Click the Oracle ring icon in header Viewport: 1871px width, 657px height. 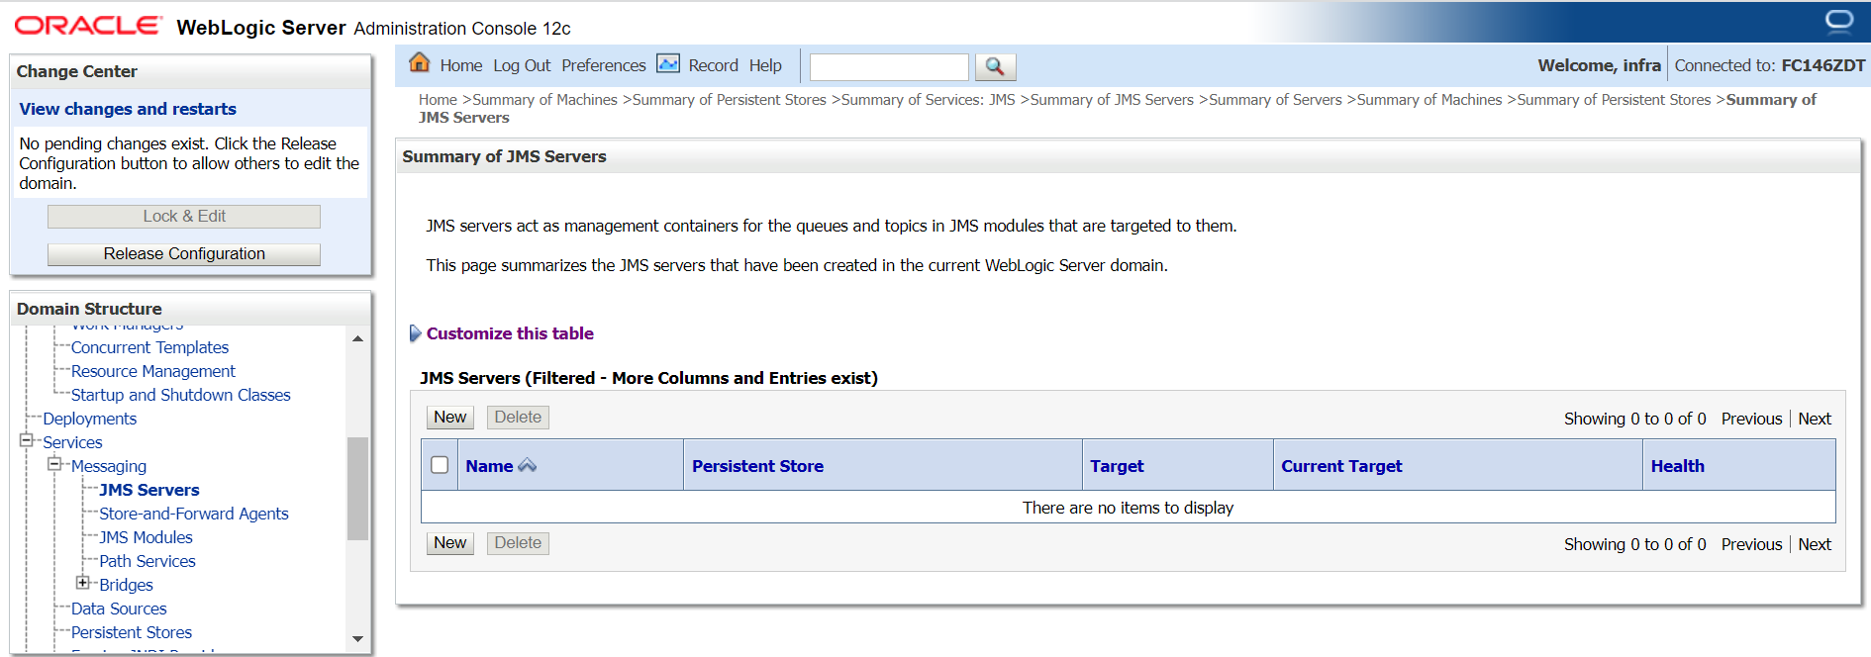coord(1838,21)
